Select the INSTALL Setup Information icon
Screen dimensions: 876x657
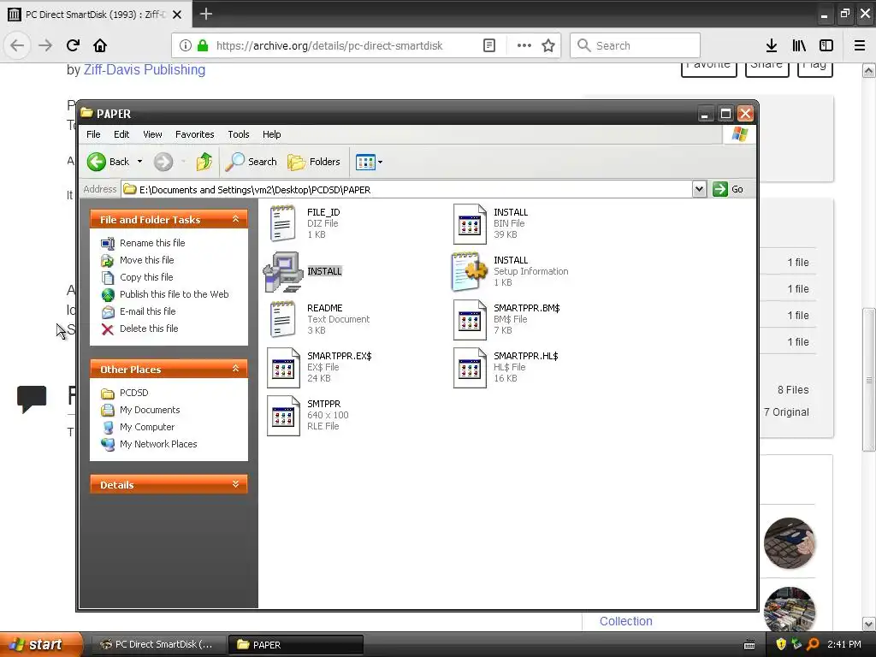click(x=468, y=271)
